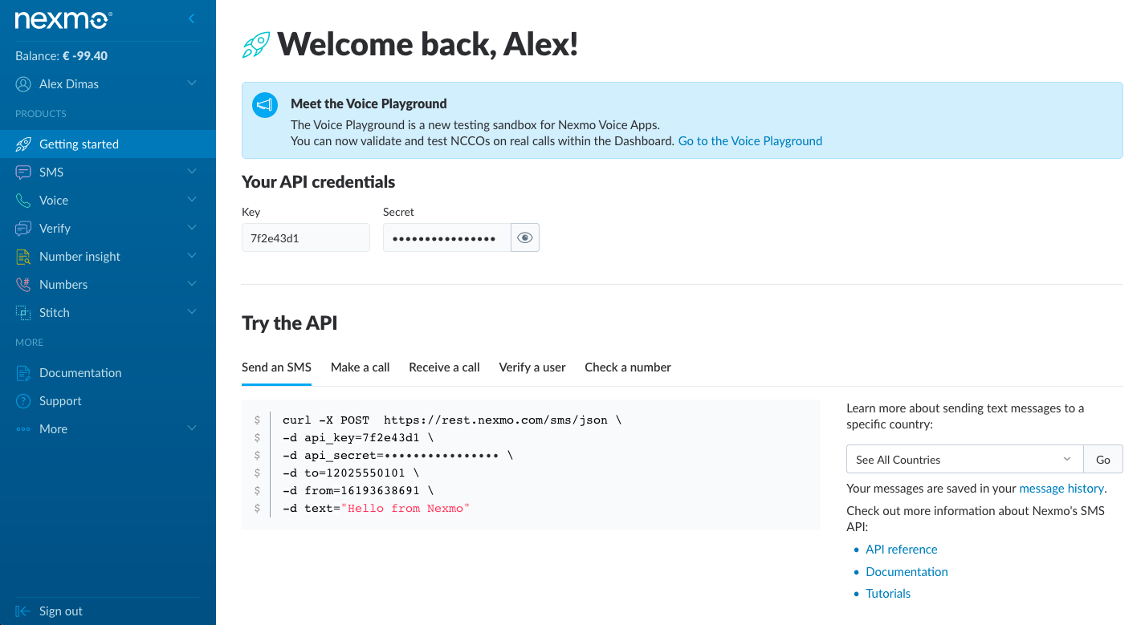Open the message history link
Viewport: 1145px width, 625px height.
(x=1061, y=489)
